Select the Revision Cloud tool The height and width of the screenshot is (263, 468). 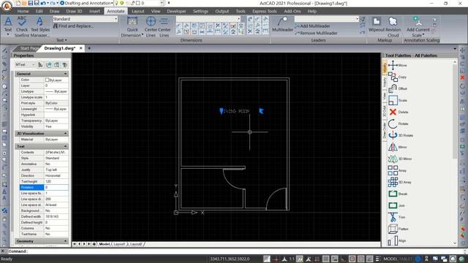click(393, 27)
